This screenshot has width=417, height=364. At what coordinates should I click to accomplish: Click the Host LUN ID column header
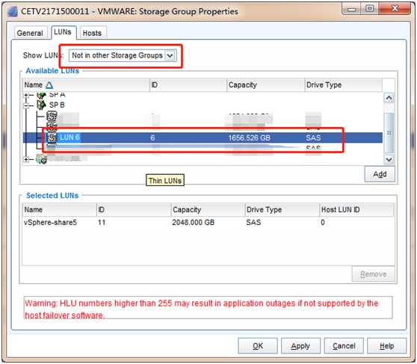[356, 210]
